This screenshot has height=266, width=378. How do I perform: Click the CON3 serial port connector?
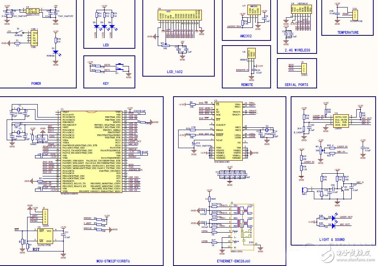coord(304,68)
